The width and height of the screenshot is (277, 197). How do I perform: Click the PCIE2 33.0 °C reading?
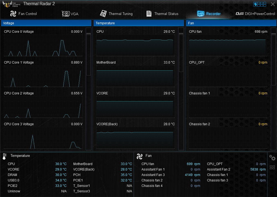pos(61,186)
